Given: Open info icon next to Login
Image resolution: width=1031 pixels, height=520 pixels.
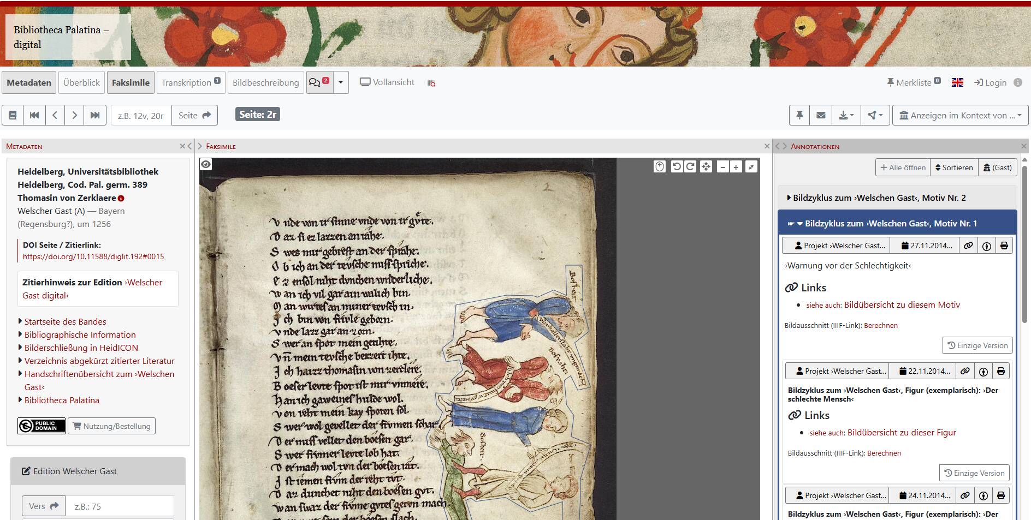Looking at the screenshot, I should tap(1018, 82).
